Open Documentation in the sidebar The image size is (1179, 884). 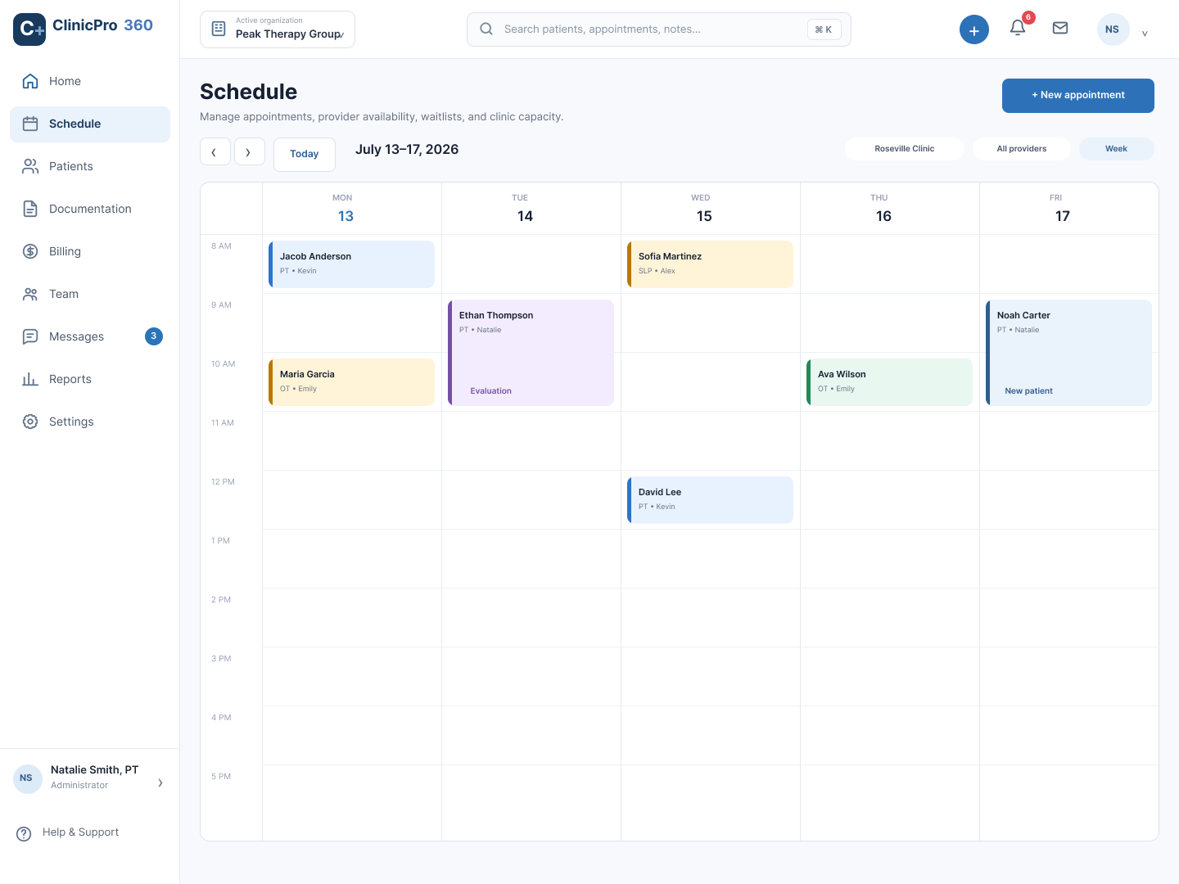[x=90, y=209]
